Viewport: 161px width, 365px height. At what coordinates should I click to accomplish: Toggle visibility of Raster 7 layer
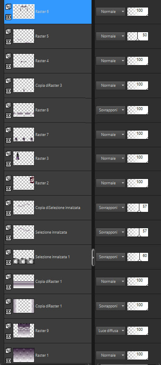pyautogui.click(x=8, y=140)
